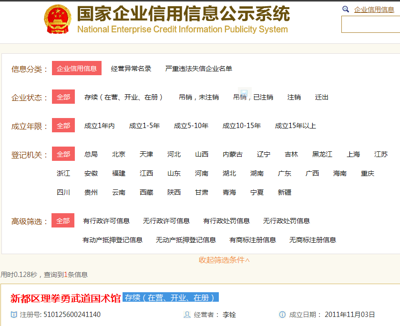
Task: Switch to 严重违法失信企业名单 category
Action: pos(198,69)
